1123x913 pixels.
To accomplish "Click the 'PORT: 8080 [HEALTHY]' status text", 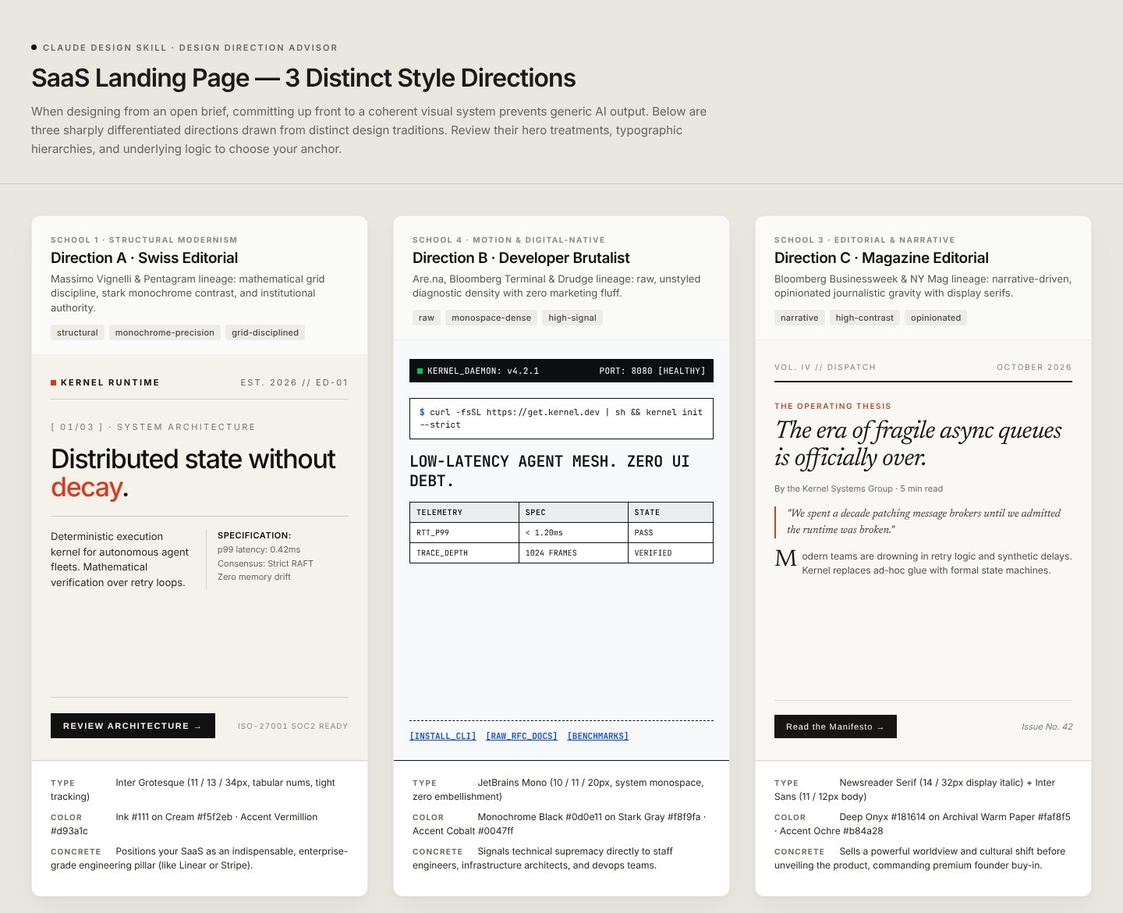I will 652,371.
